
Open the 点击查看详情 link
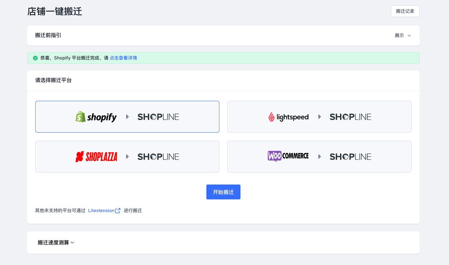click(124, 58)
